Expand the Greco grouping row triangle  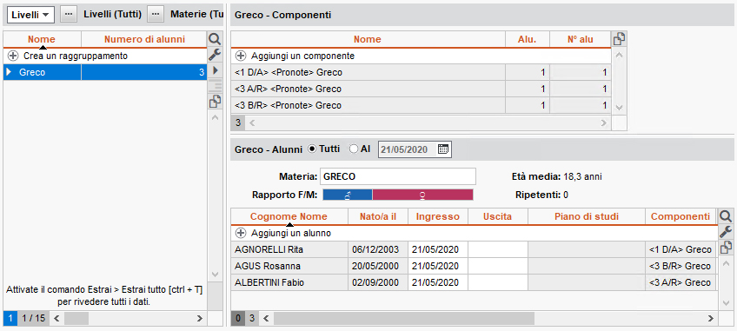(x=9, y=72)
